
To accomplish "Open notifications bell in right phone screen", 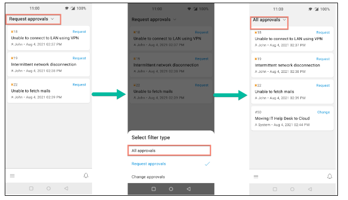I will pyautogui.click(x=329, y=176).
